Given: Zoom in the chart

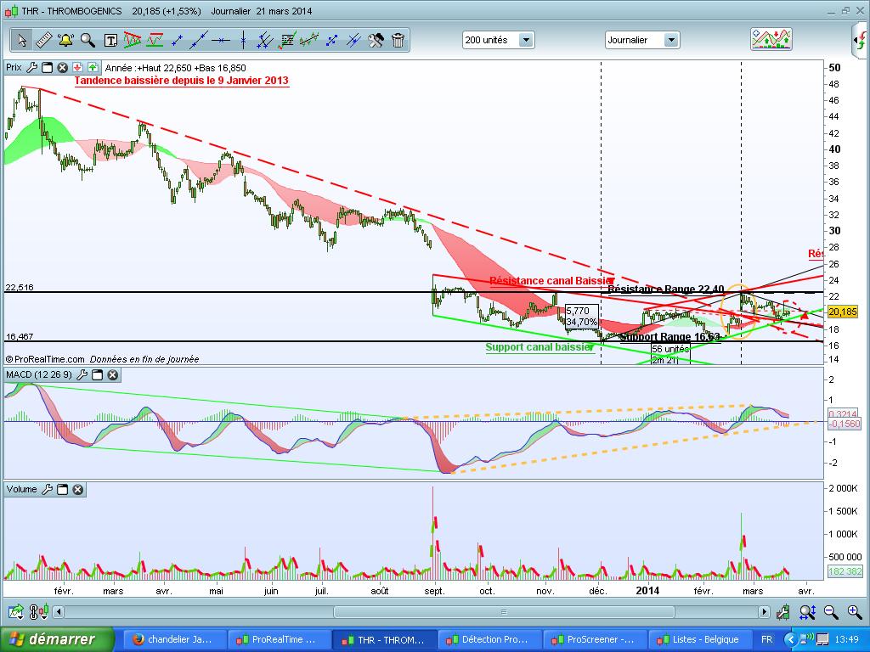Looking at the screenshot, I should coord(855,612).
